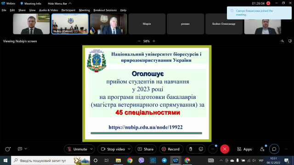Select the flag-and-desk speaker video thumbnail
Viewport: 294px width, 165px height.
coord(108,24)
